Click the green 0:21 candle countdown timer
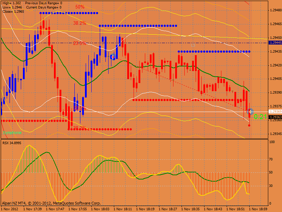 260,117
